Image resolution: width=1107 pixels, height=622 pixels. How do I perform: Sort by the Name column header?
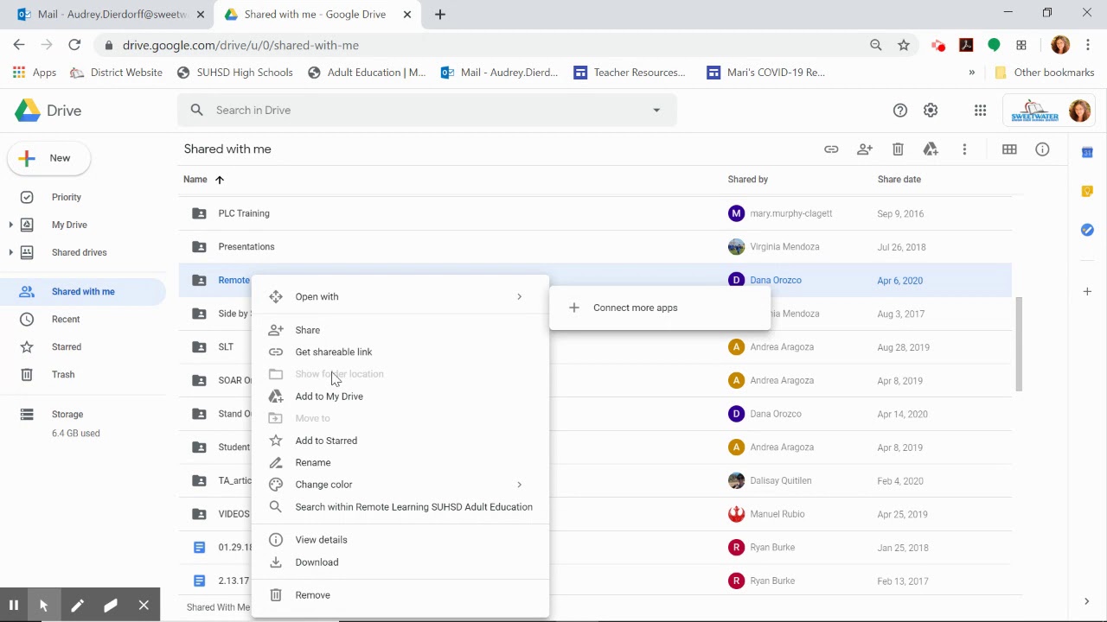click(x=195, y=180)
